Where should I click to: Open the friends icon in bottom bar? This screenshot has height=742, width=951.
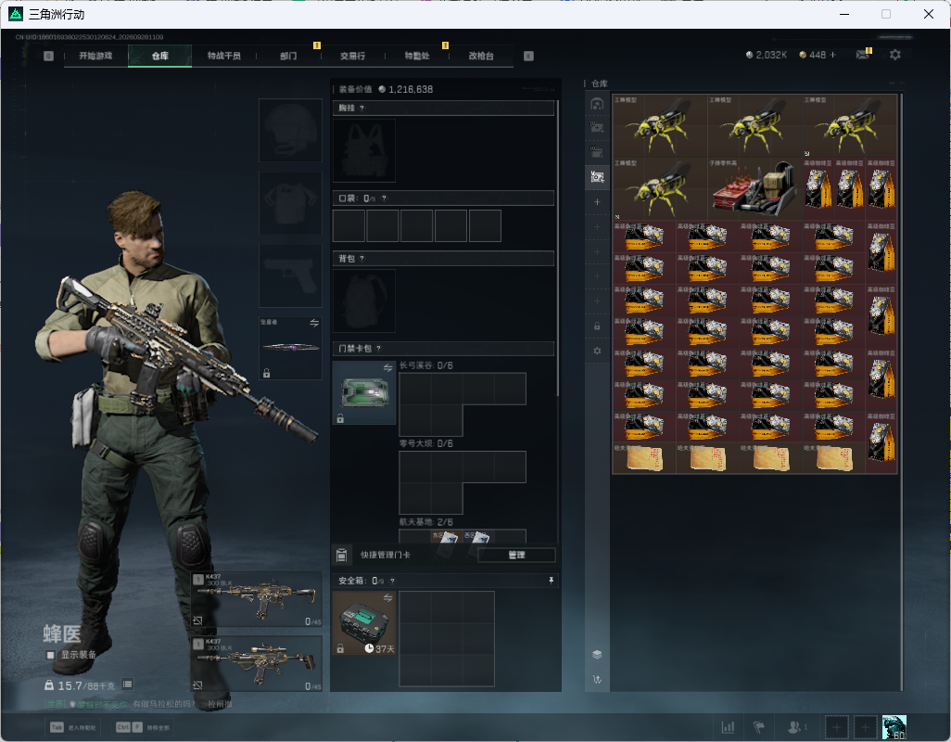[x=796, y=726]
